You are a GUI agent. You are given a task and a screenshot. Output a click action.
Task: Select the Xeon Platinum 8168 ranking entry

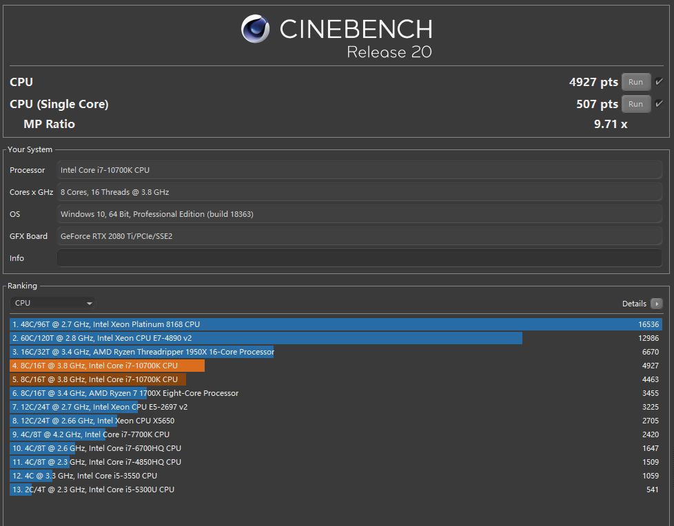click(336, 324)
